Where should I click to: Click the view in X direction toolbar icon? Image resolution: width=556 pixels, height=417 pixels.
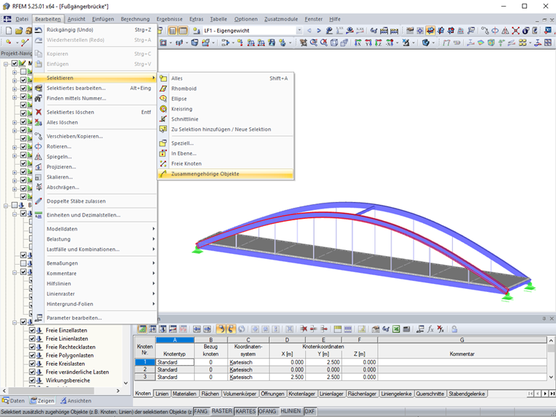[x=358, y=43]
